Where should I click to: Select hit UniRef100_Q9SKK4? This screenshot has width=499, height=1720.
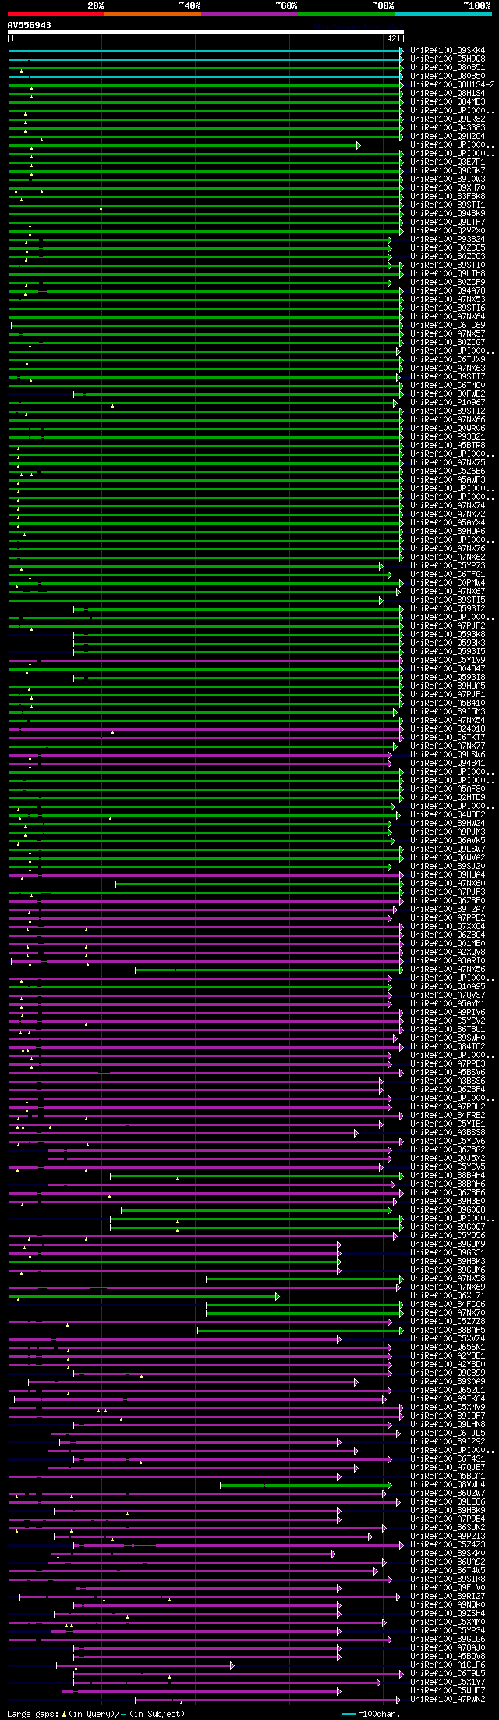pos(448,50)
